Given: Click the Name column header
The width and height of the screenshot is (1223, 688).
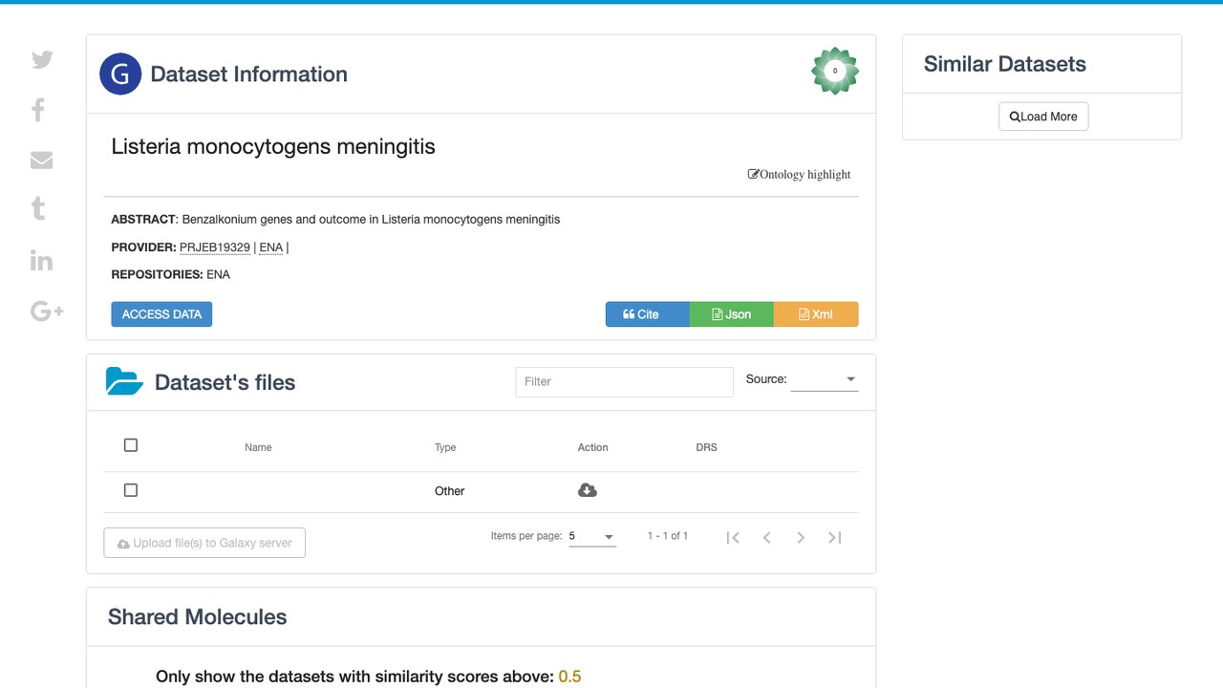Looking at the screenshot, I should point(258,447).
